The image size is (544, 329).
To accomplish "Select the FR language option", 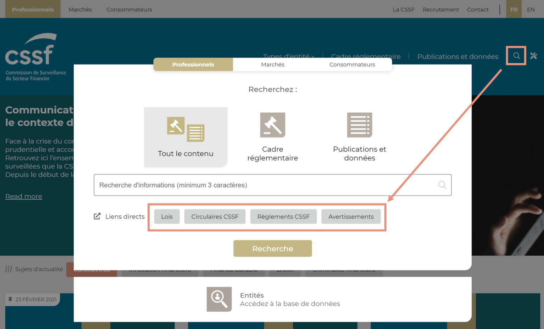I will [514, 10].
